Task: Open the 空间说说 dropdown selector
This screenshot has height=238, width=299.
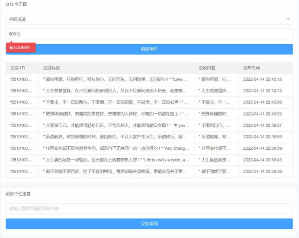Action: pyautogui.click(x=149, y=19)
